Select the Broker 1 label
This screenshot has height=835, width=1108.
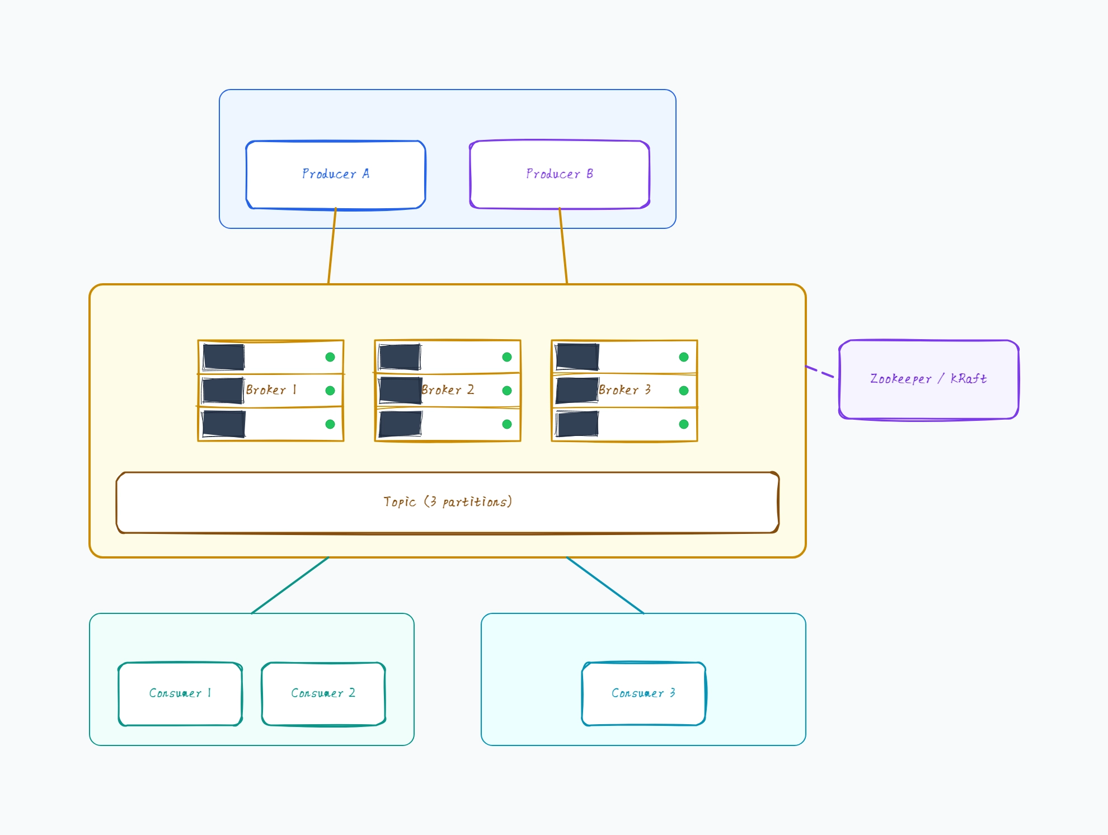tap(271, 390)
